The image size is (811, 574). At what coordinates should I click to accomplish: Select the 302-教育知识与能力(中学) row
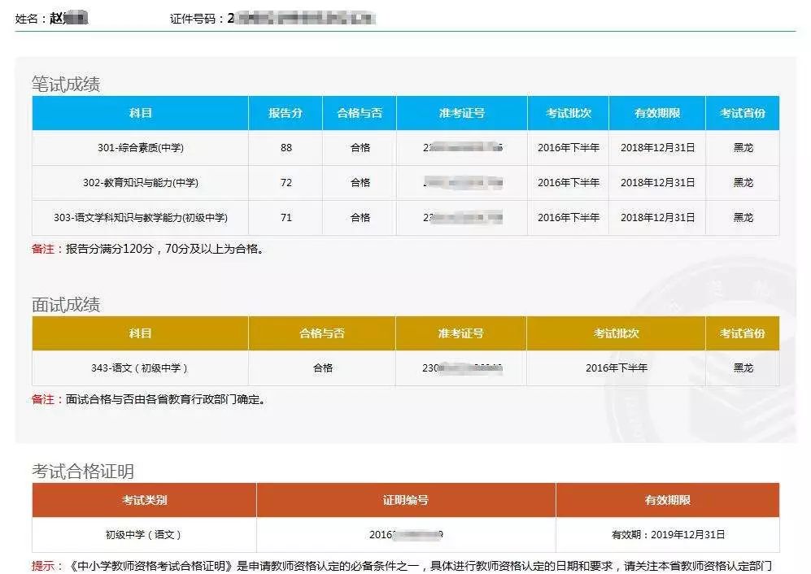(405, 183)
